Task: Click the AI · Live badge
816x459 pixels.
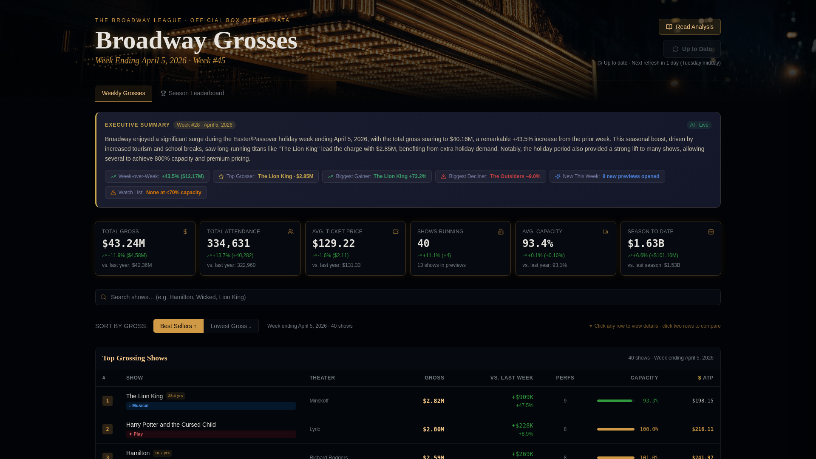Action: click(699, 125)
